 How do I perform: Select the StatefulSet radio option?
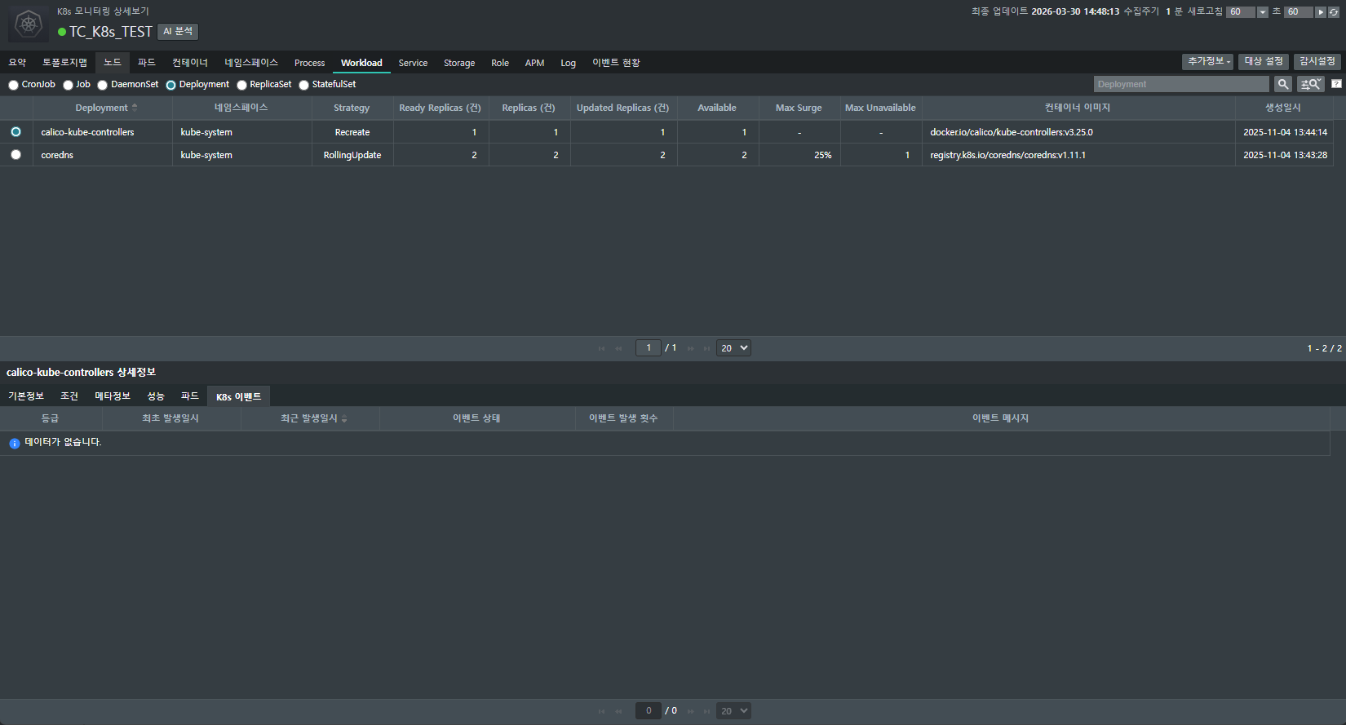pyautogui.click(x=304, y=85)
